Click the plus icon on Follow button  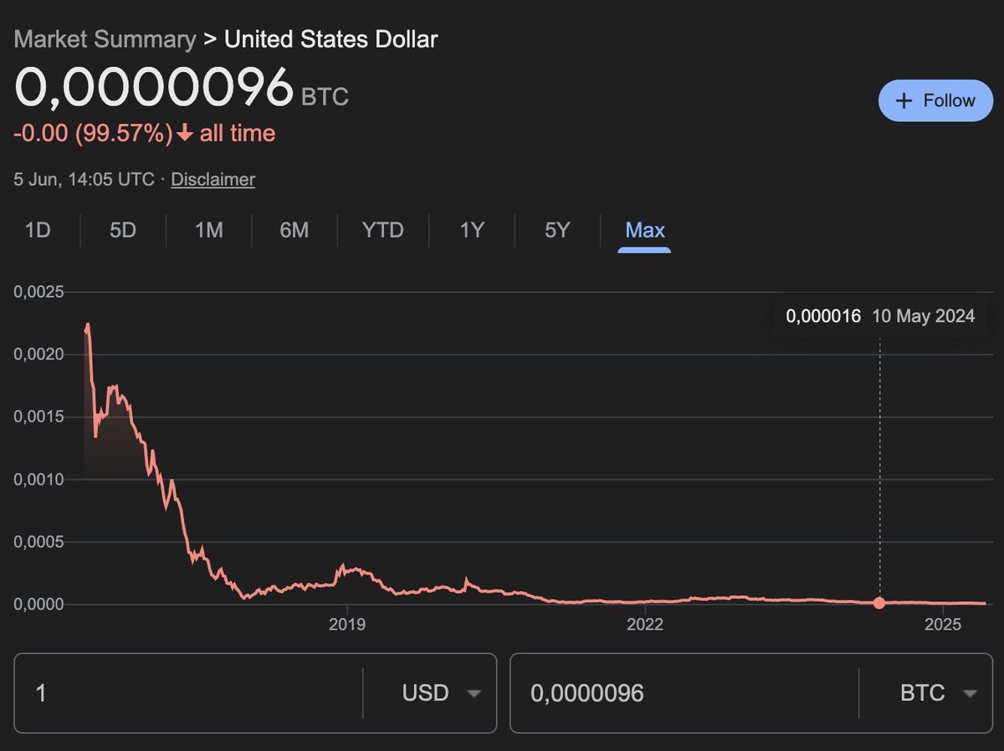tap(904, 101)
